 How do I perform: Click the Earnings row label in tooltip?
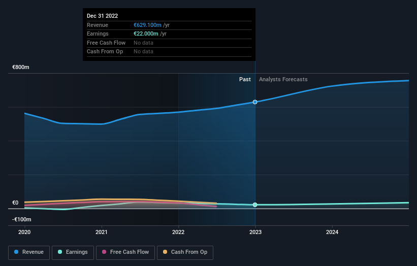click(x=98, y=34)
